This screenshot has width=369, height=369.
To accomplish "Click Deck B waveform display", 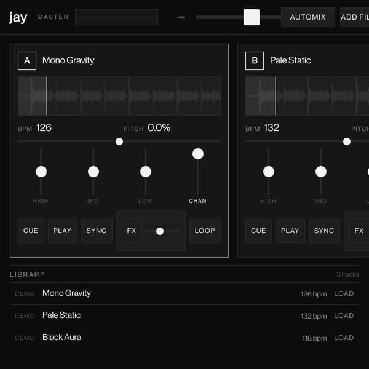I will point(307,96).
